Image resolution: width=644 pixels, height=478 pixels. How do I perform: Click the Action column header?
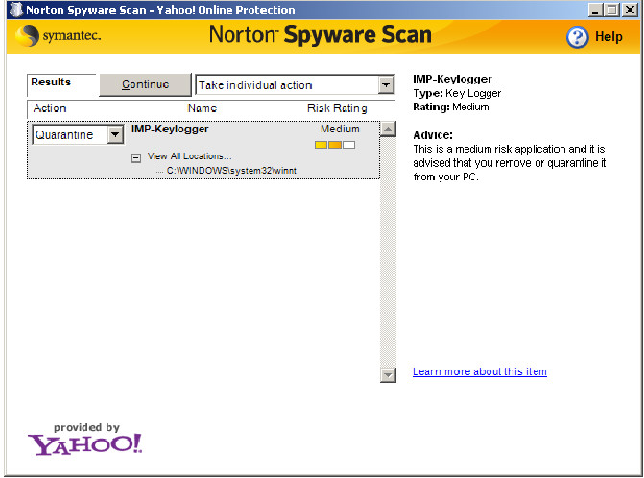(x=50, y=108)
